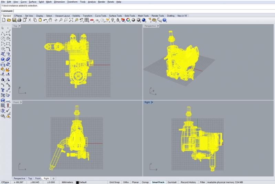Switch to the Mesh Tools toolbar tab

click(x=143, y=16)
